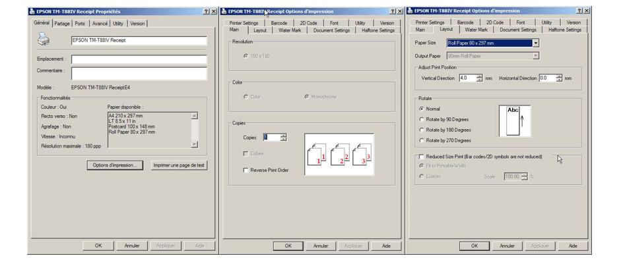This screenshot has width=621, height=268.
Task: Click Aide in the Paper Size window
Action: point(573,246)
